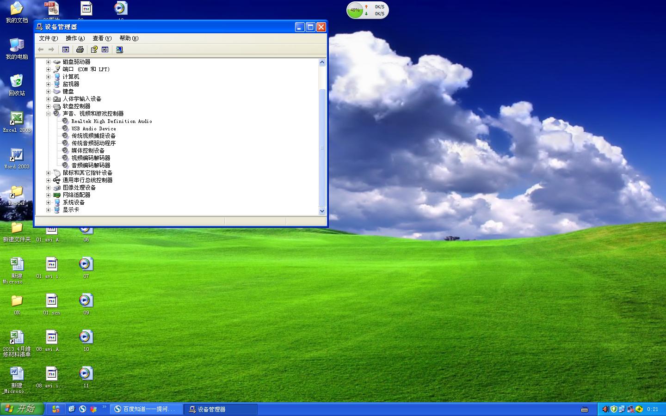Click the green shield icon in system tray
The width and height of the screenshot is (666, 416).
click(614, 409)
